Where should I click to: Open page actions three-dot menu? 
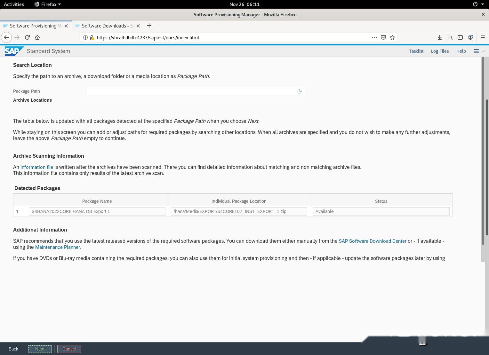374,37
